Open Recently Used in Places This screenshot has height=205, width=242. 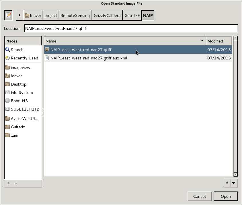click(x=23, y=58)
